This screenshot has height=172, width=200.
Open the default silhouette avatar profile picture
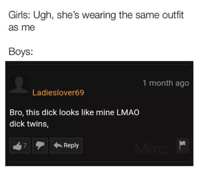coord(19,84)
